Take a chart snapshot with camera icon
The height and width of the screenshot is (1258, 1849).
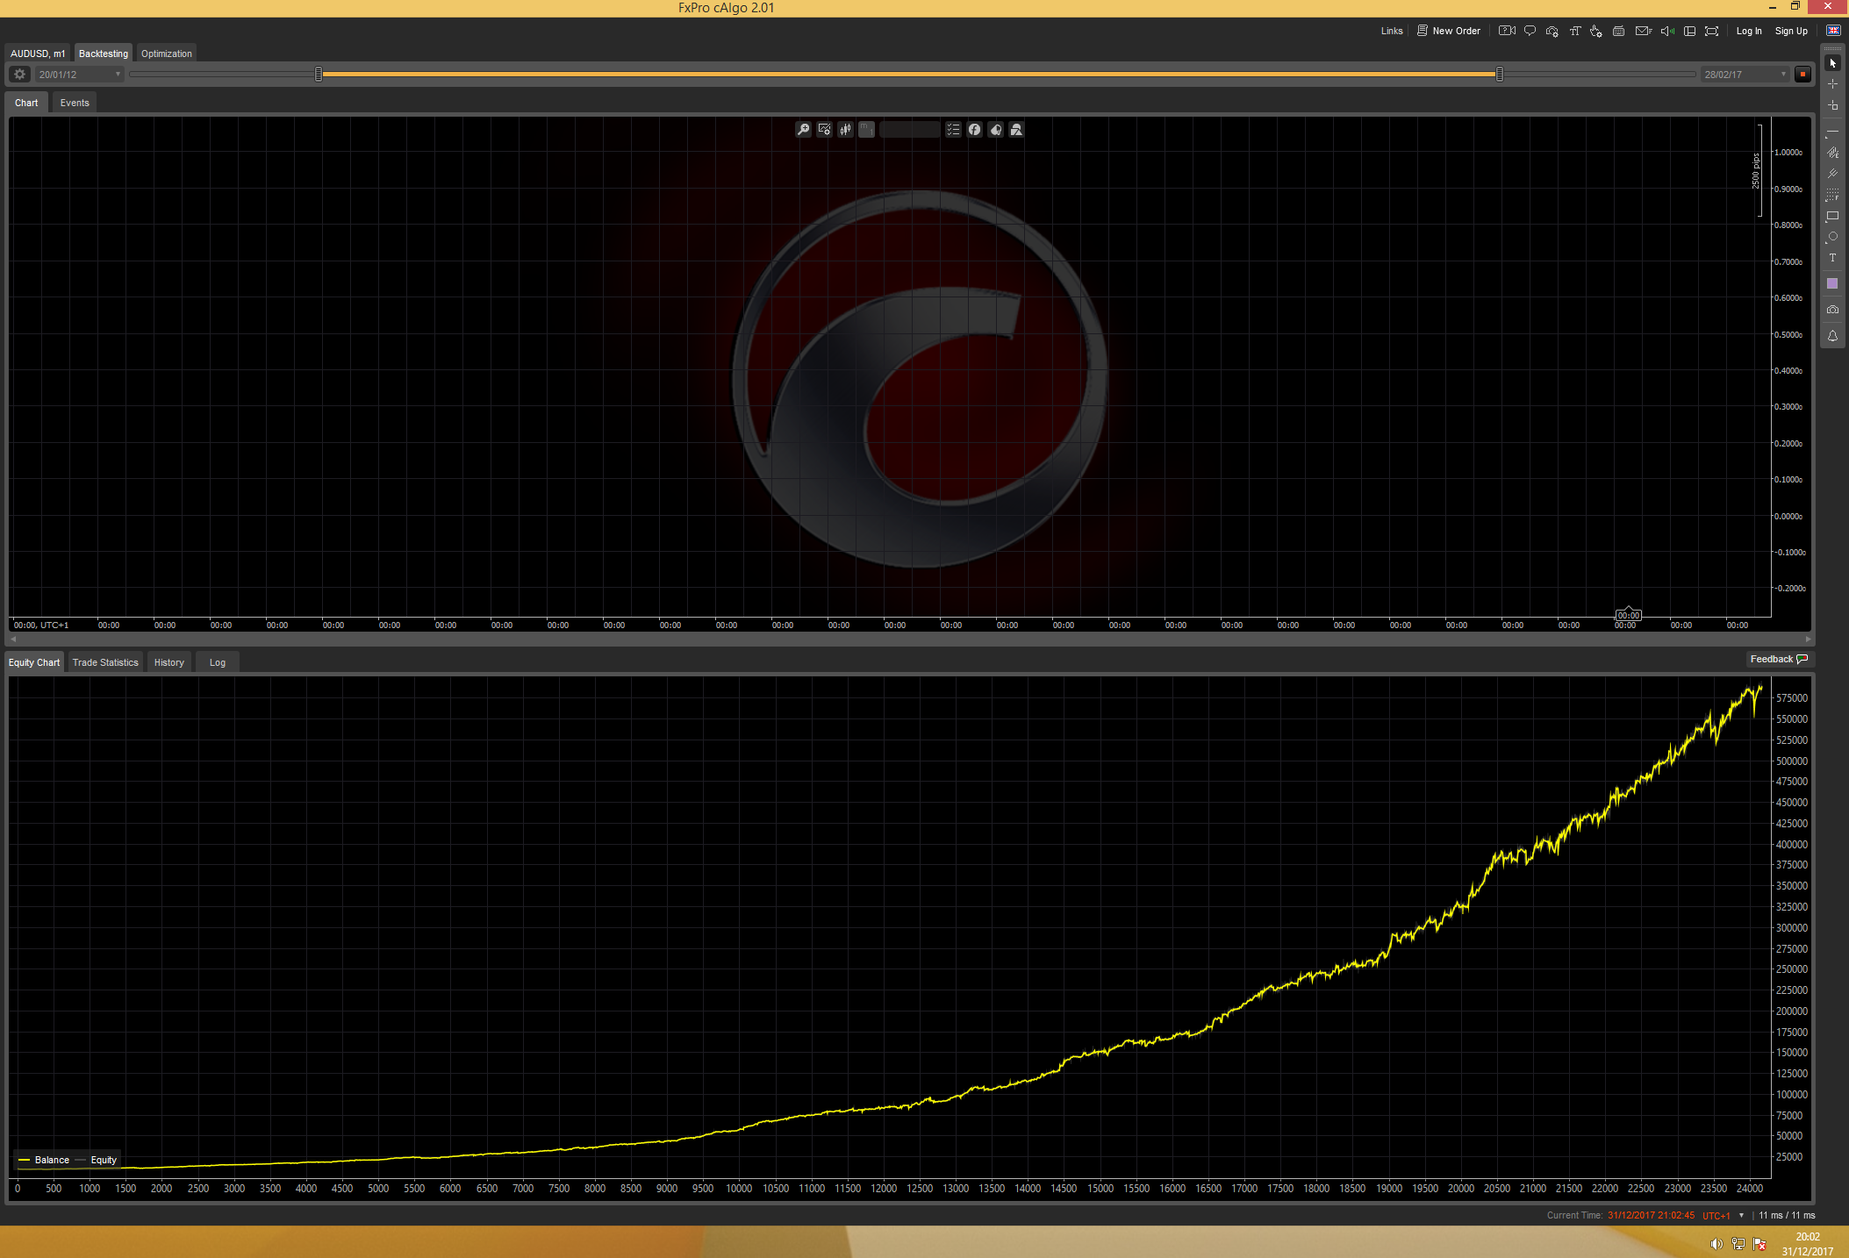coord(1832,310)
